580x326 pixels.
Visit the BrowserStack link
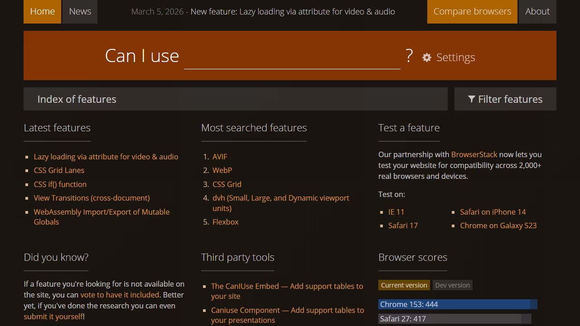[474, 154]
